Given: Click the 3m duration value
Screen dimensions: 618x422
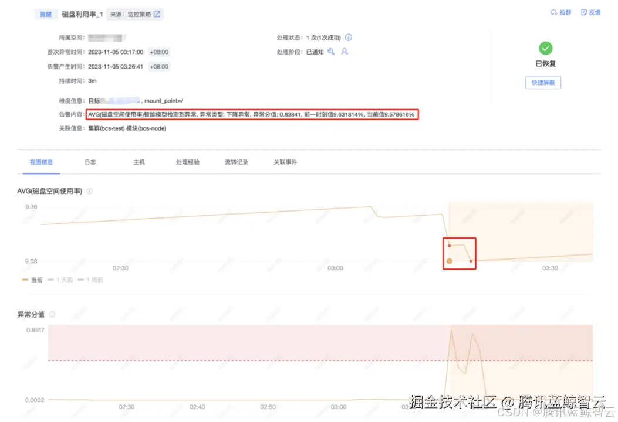Looking at the screenshot, I should tap(92, 81).
